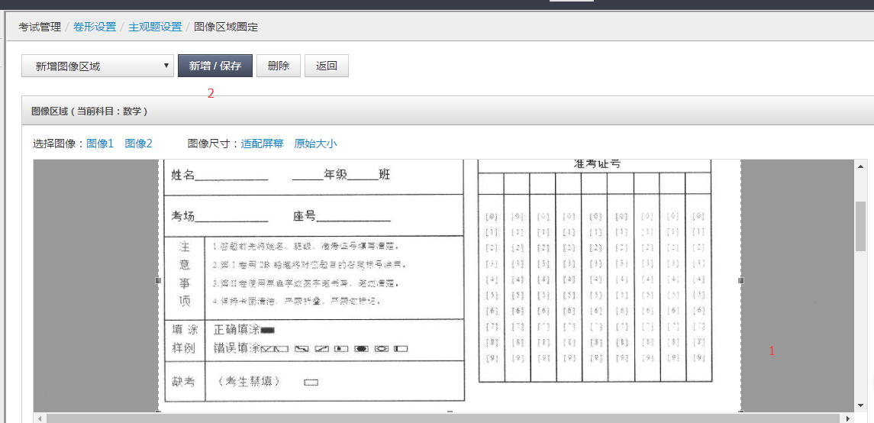Click the right selection resize handle
874x423 pixels.
(740, 281)
